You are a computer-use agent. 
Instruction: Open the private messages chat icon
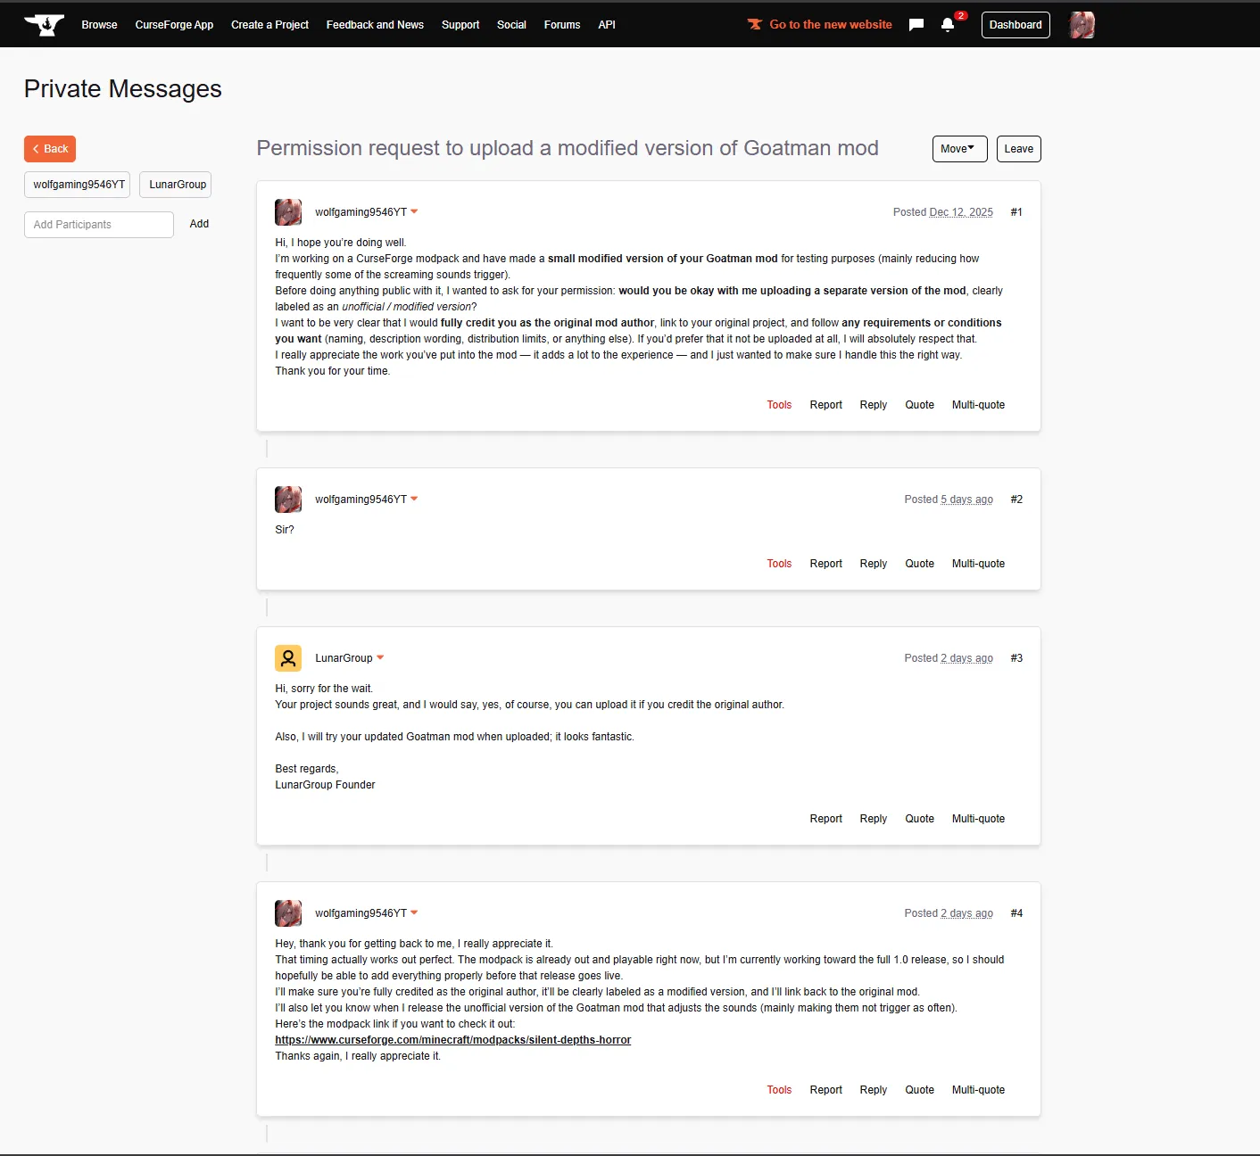[916, 25]
